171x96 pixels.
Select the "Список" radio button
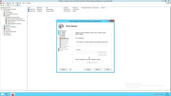pyautogui.click(x=76, y=50)
